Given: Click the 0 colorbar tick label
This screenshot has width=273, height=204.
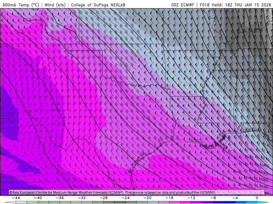Looking at the screenshot, I should click(257, 198).
